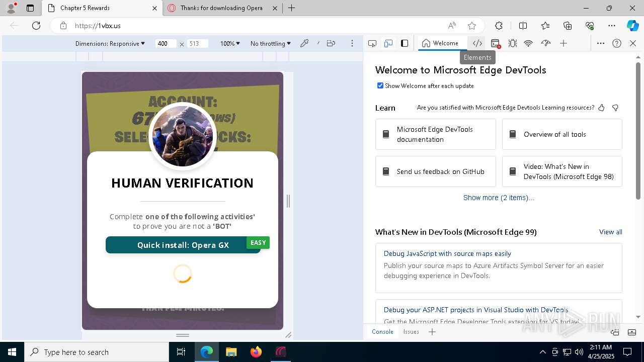Uncheck Show Welcome after each update
Viewport: 644px width, 362px height.
point(380,85)
